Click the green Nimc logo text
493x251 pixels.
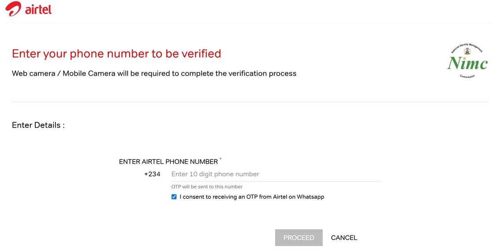coord(467,64)
